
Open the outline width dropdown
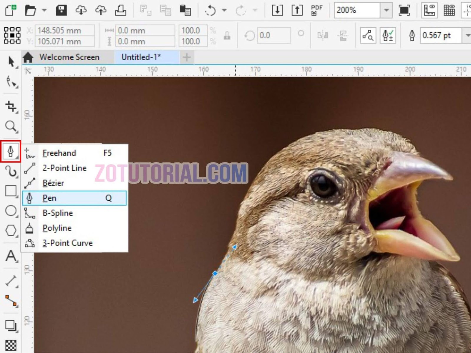pyautogui.click(x=467, y=36)
